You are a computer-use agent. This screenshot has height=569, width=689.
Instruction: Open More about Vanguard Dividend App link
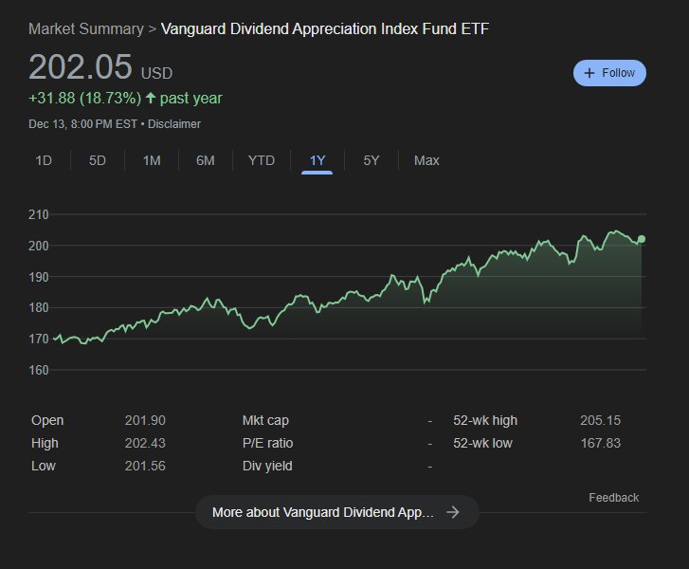pyautogui.click(x=337, y=512)
